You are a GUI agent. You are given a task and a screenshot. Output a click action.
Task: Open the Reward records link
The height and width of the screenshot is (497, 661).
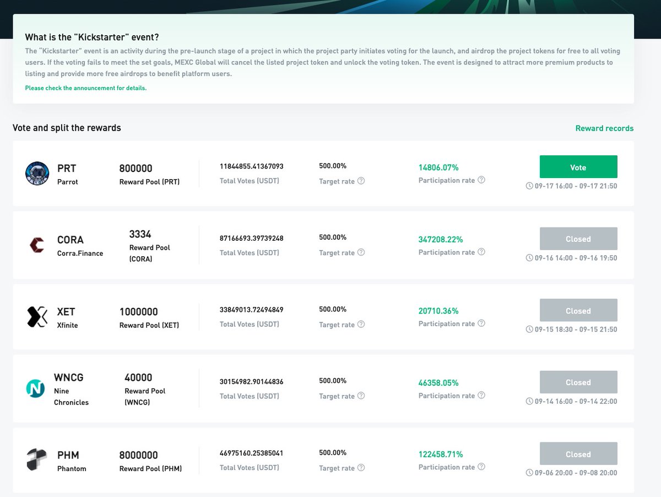coord(604,128)
